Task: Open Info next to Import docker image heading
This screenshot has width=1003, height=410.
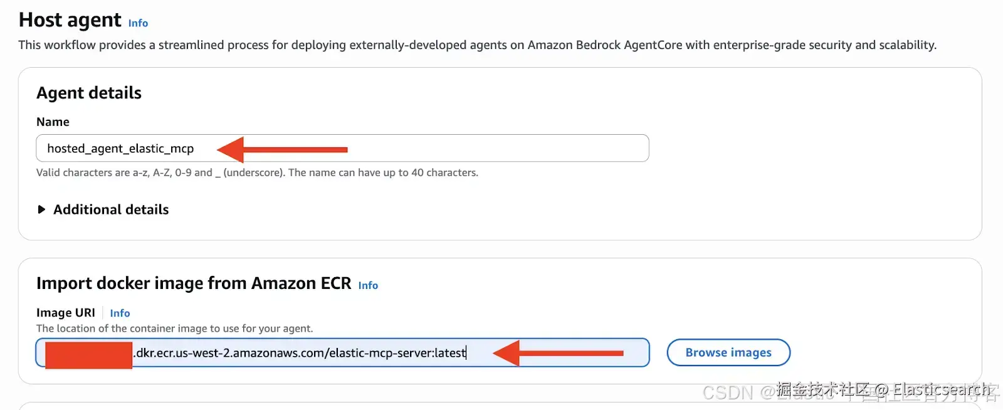Action: pyautogui.click(x=368, y=285)
